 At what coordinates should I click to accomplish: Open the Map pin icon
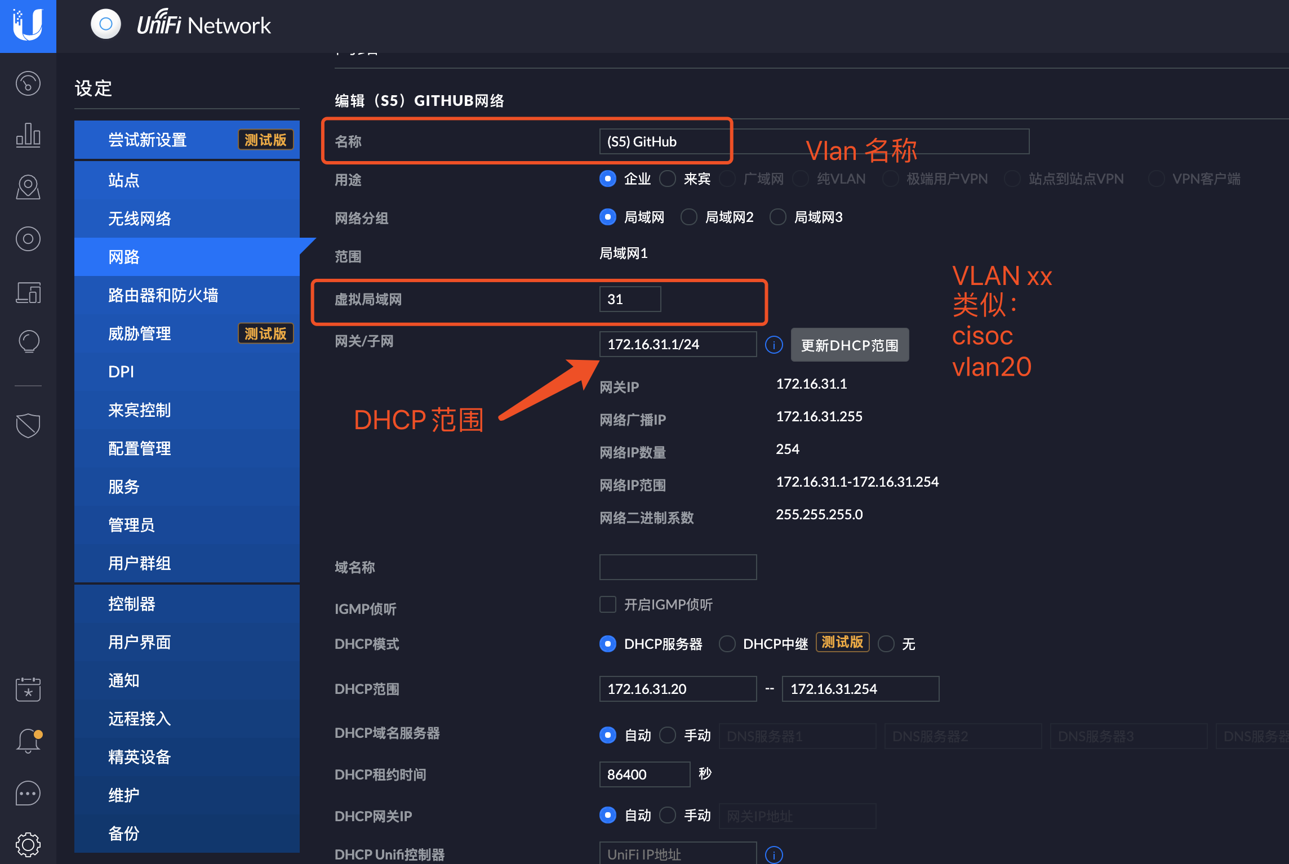[28, 187]
